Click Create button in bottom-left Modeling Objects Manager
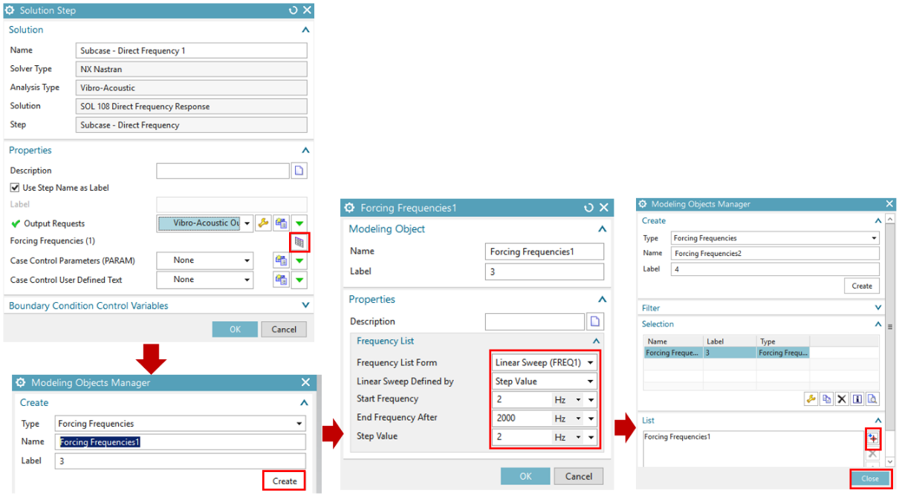The width and height of the screenshot is (899, 498). coord(284,481)
